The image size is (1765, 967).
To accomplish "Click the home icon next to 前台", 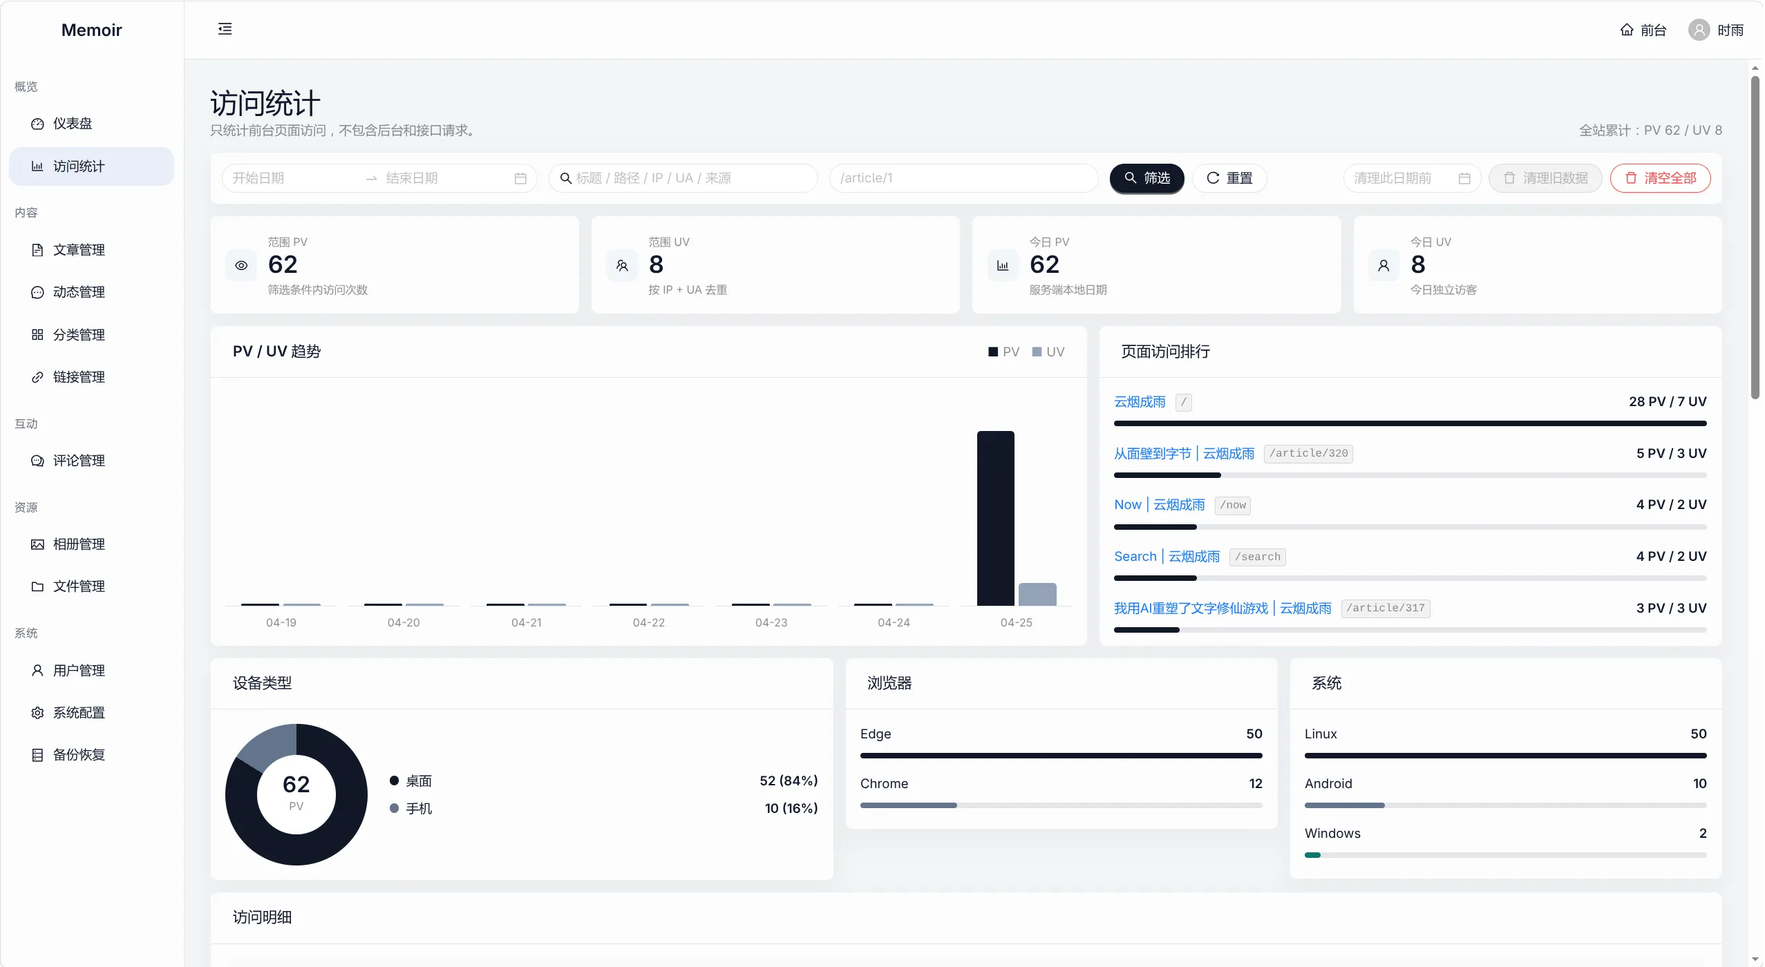I will [x=1627, y=30].
